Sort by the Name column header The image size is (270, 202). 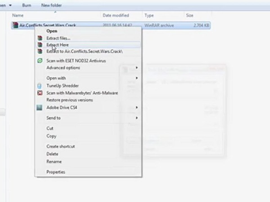point(18,15)
